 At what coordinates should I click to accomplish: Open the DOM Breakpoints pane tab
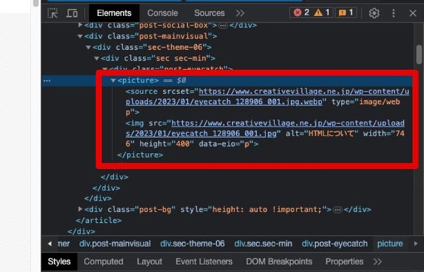click(x=279, y=262)
